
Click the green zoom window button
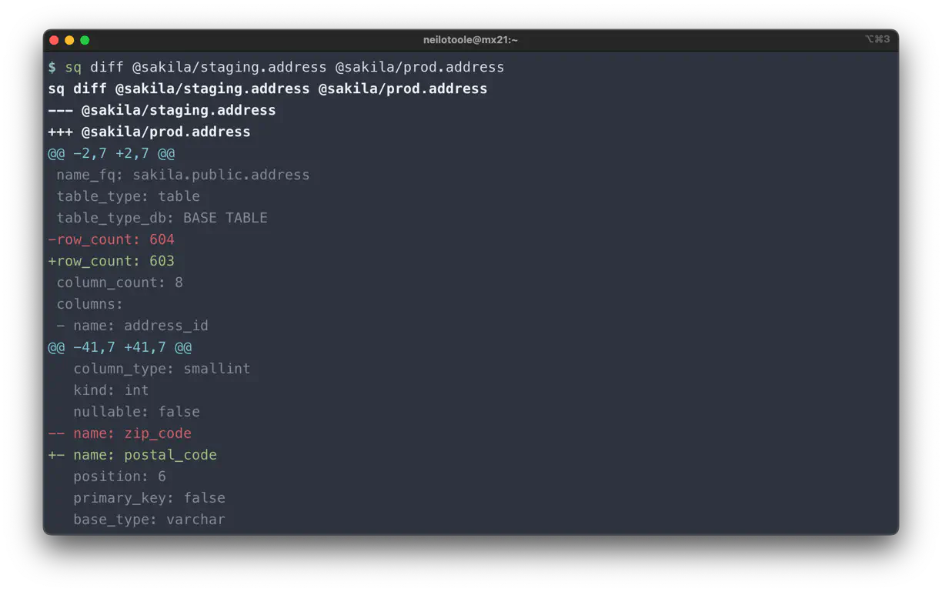click(85, 40)
